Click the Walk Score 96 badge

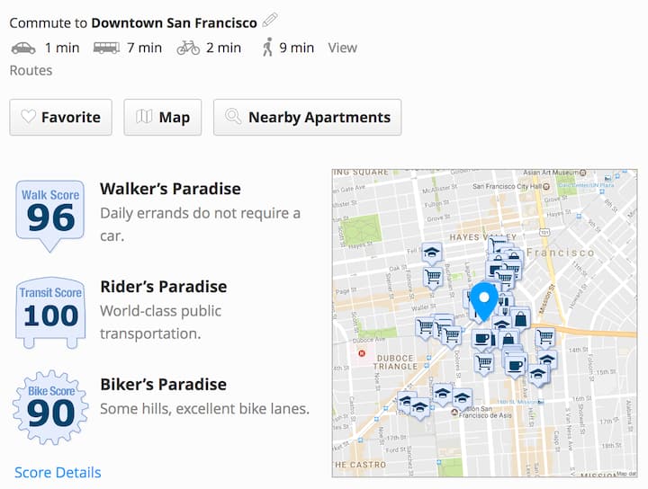[x=50, y=213]
